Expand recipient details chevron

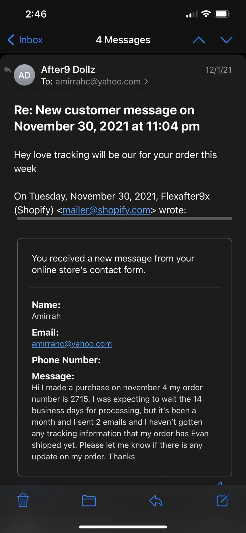pyautogui.click(x=146, y=82)
